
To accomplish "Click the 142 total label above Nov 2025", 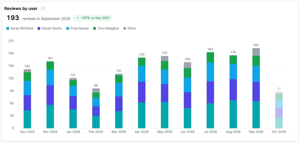I will 27,66.
